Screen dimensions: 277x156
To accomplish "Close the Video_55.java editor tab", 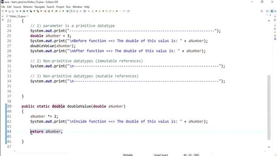I will click(27, 16).
